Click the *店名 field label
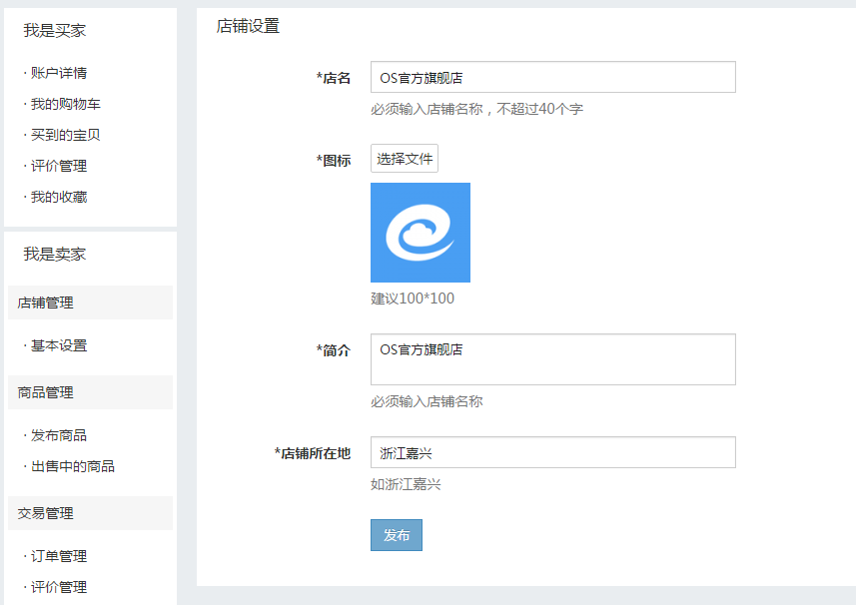856x605 pixels. 334,78
